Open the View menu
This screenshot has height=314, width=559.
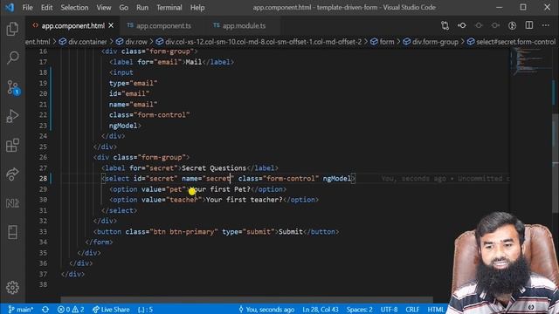point(104,8)
